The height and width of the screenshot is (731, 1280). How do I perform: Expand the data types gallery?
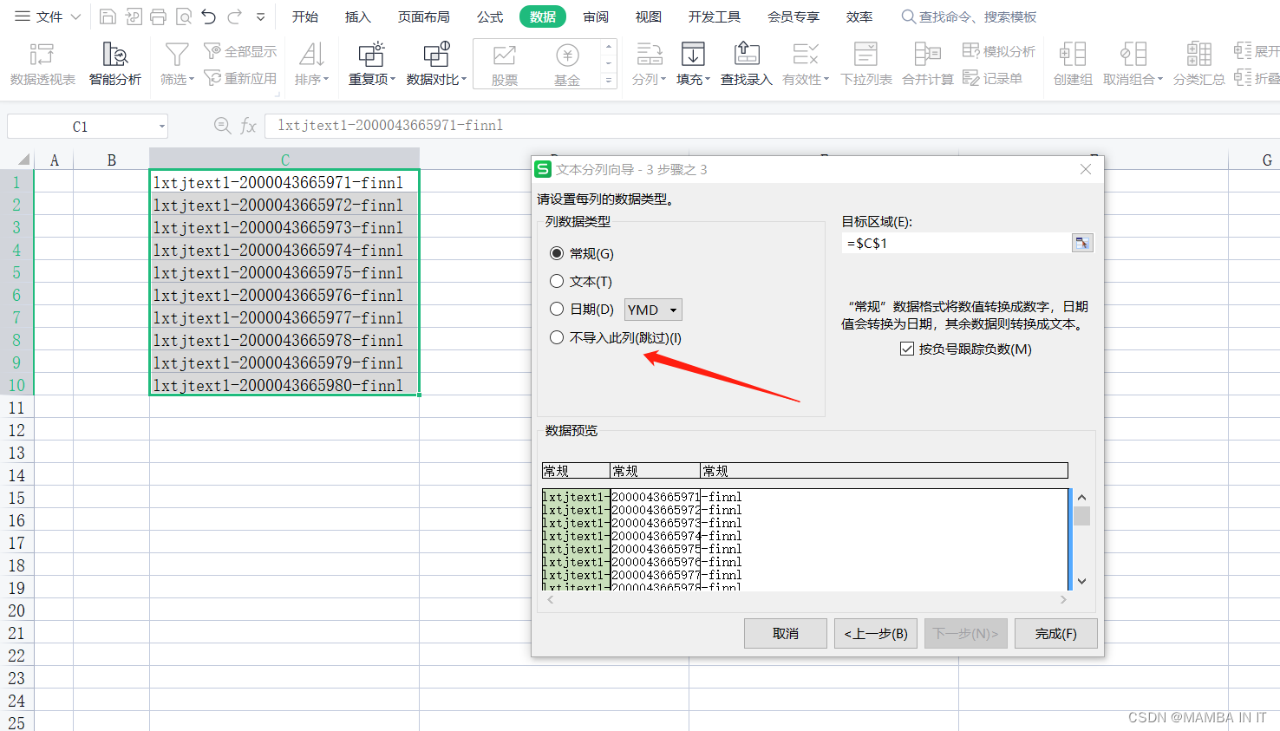click(609, 81)
